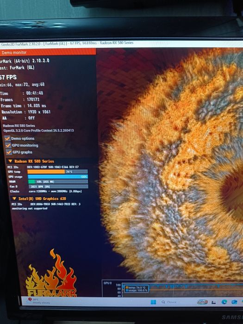Click the OpenGL 3.2.0 Core Profile Context line
Screen dimensions: 243x324
tap(38, 131)
